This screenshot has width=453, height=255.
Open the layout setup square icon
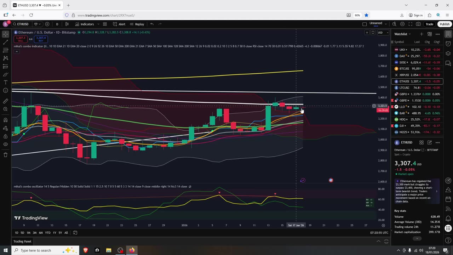click(x=365, y=24)
